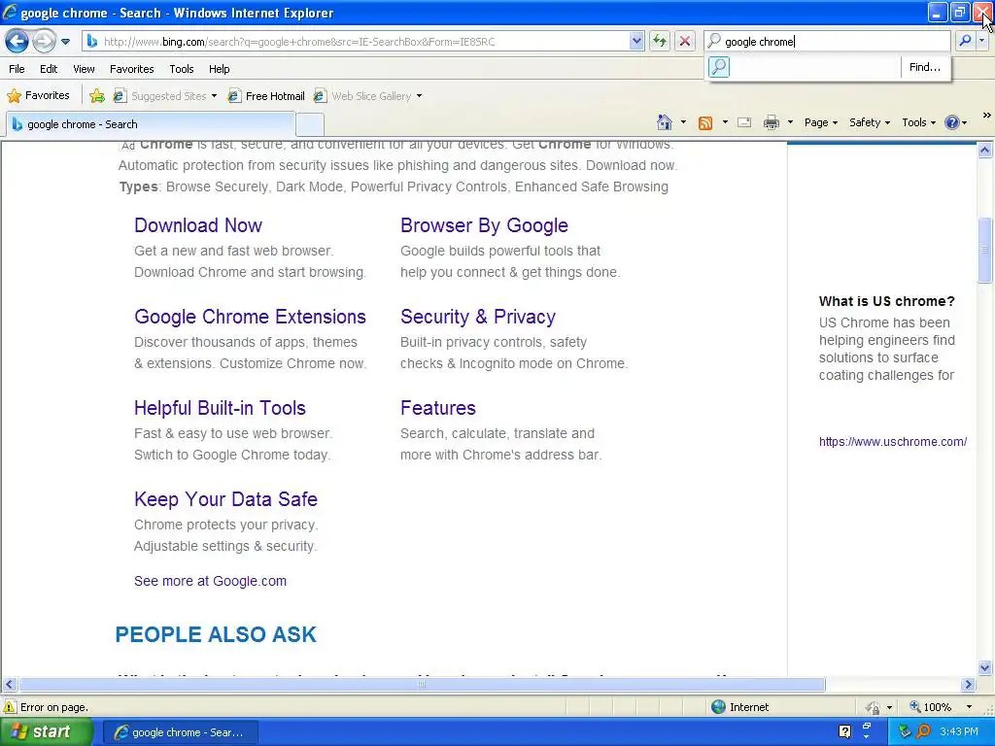Click Add to Favorites Bar star icon
This screenshot has height=746, width=995.
(97, 96)
